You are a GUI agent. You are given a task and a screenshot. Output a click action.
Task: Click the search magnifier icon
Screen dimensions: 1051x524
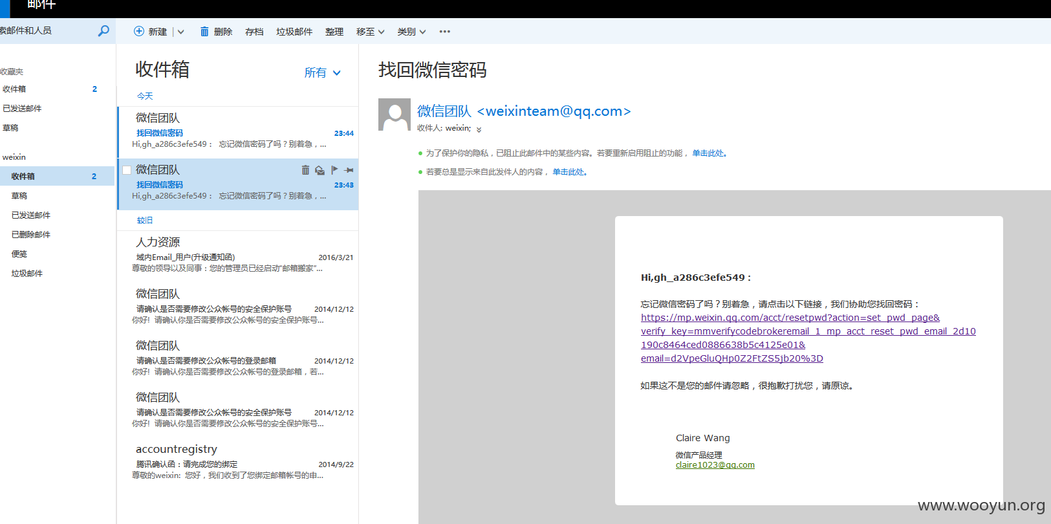tap(103, 31)
